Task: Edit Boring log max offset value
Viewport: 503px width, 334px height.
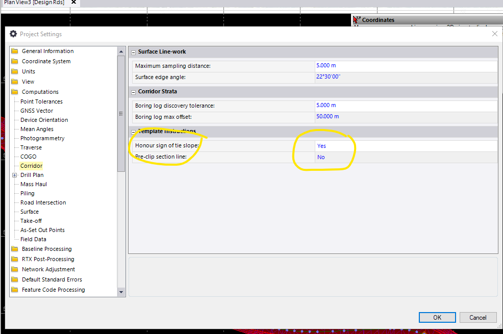Action: pyautogui.click(x=406, y=117)
